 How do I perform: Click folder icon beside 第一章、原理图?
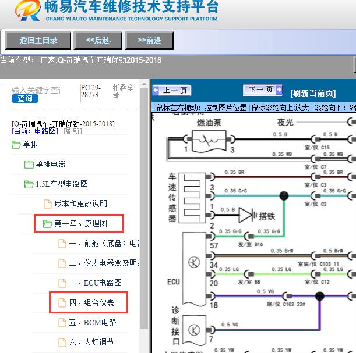click(48, 224)
